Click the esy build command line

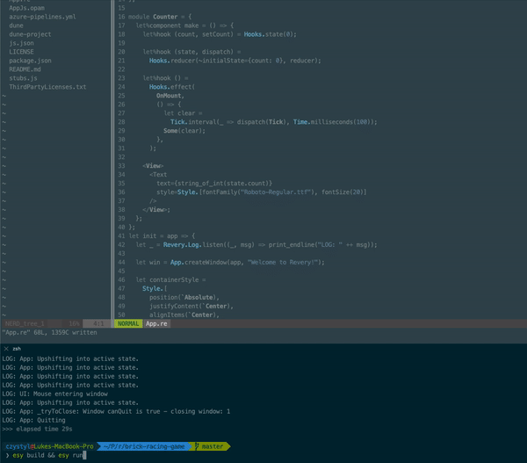(47, 455)
